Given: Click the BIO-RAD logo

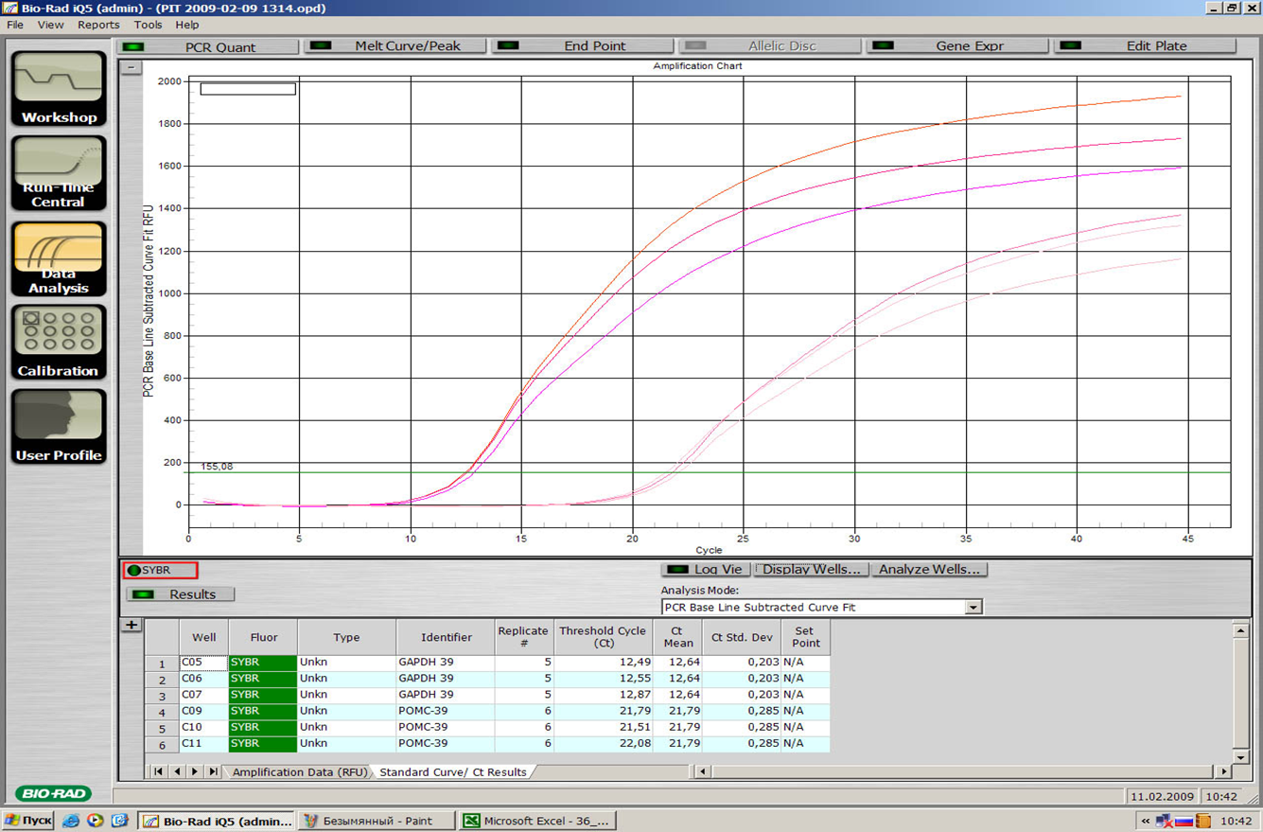Looking at the screenshot, I should point(53,793).
